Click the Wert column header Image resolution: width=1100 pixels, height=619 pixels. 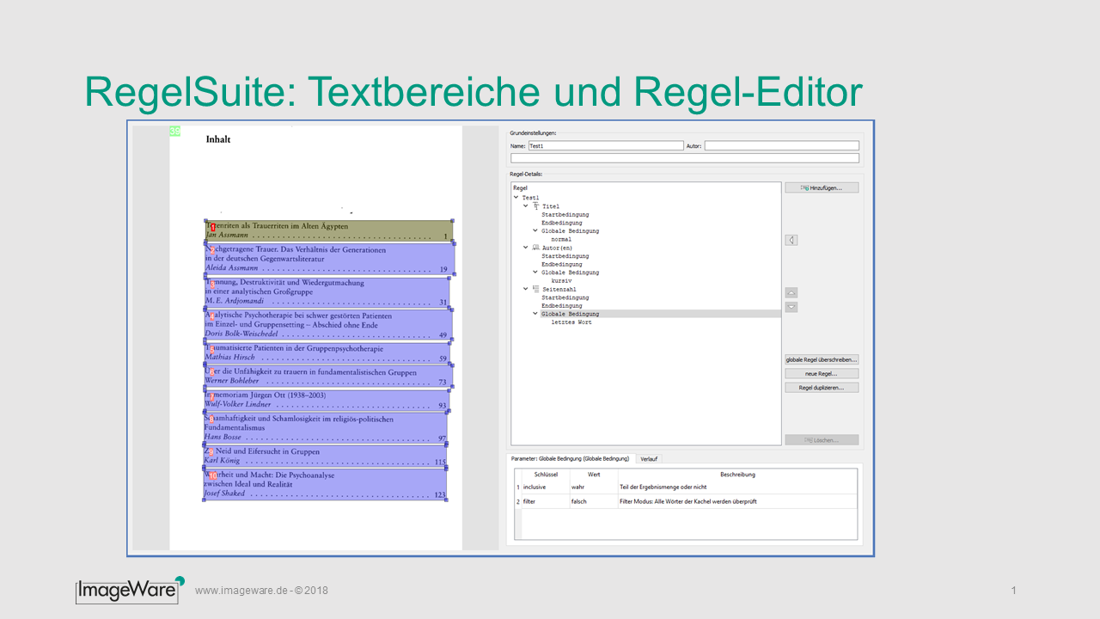[594, 475]
